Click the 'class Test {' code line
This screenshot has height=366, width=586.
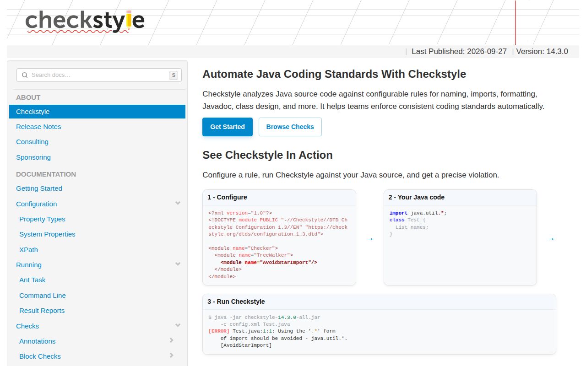pyautogui.click(x=407, y=220)
